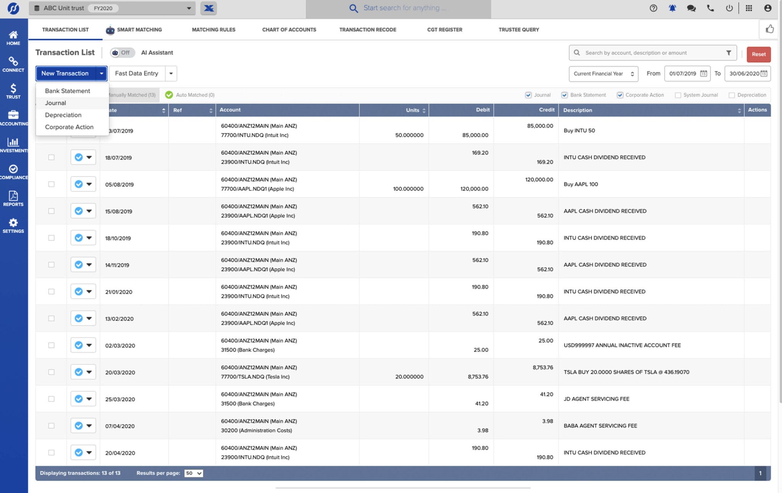
Task: Enable the System Journal filter checkbox
Action: click(x=678, y=95)
